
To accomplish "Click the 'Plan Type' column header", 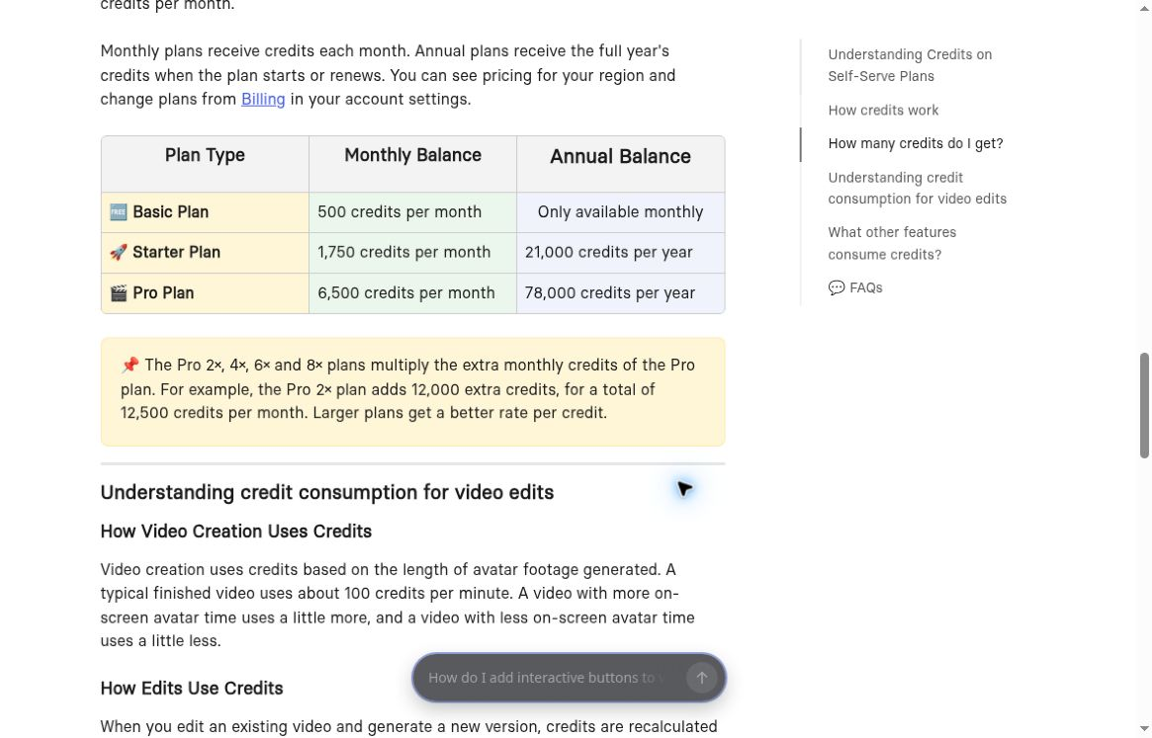I will pos(205,164).
